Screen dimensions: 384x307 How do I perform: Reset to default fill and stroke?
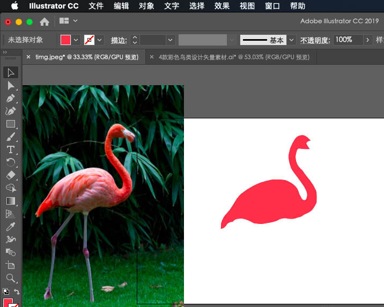click(5, 292)
